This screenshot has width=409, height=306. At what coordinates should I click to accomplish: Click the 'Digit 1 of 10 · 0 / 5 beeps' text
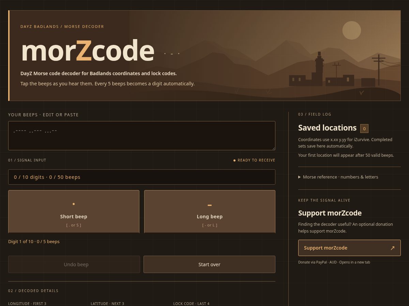coord(34,241)
